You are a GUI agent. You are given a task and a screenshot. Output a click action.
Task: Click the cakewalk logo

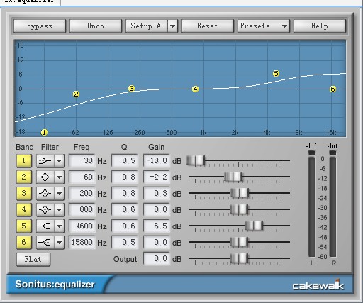(318, 285)
